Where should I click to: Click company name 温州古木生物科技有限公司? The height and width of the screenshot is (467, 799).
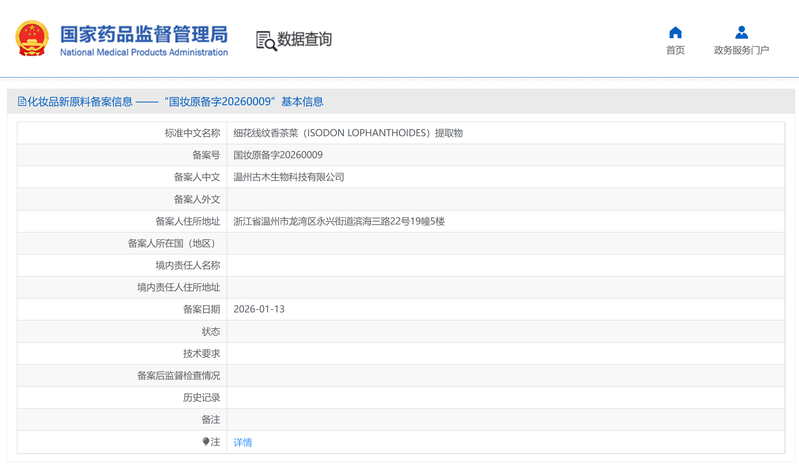pyautogui.click(x=289, y=177)
